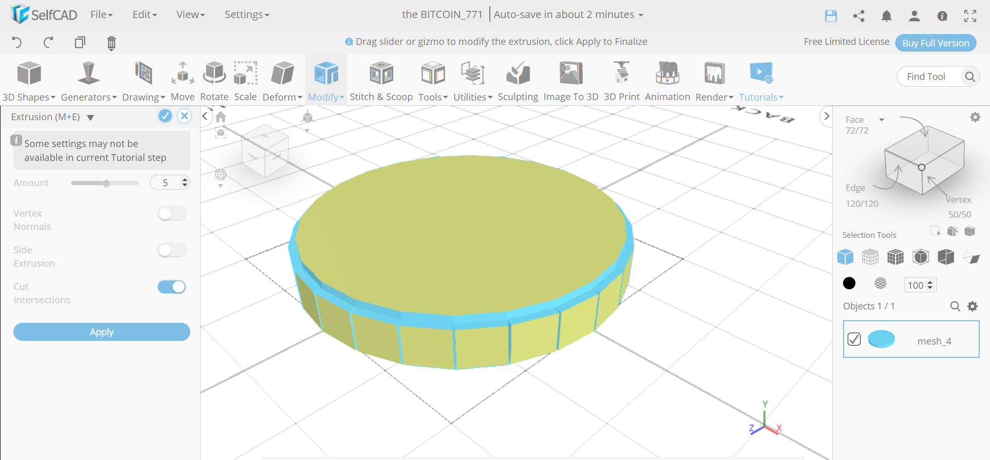Open the Deform tool
990x460 pixels.
(x=283, y=81)
